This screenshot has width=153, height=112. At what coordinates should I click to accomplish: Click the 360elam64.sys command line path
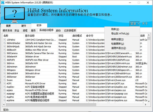click(x=109, y=57)
